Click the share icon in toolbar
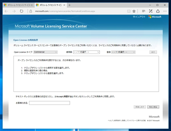Viewport: 171px width, 131px height. coord(158,11)
